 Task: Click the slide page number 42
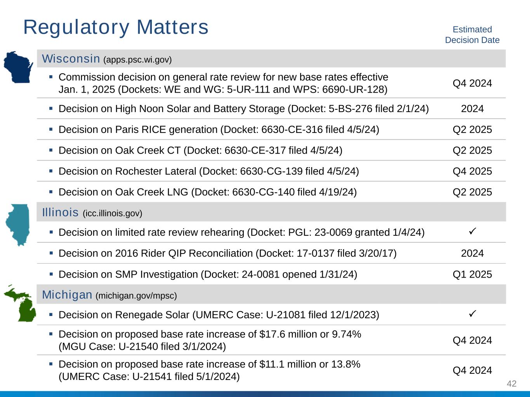click(x=511, y=384)
